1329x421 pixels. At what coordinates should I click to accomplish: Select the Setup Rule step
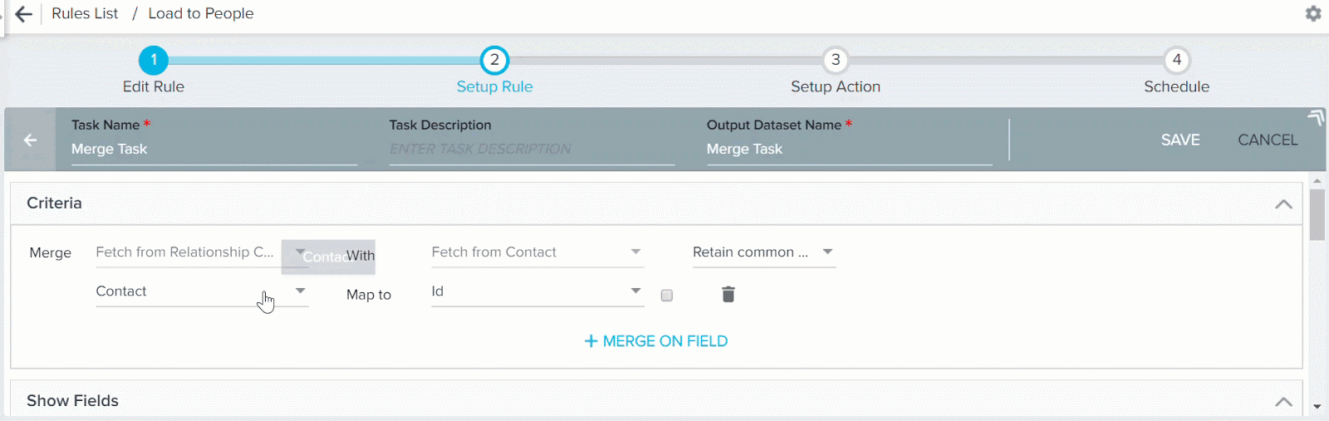tap(495, 86)
